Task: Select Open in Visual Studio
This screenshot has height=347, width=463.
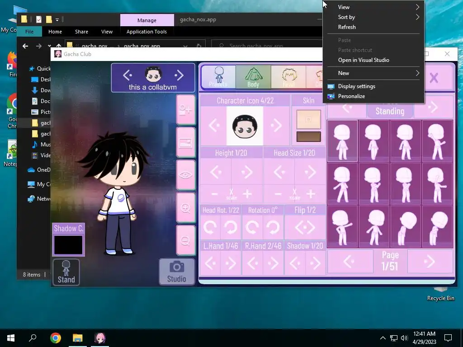Action: 373,60
